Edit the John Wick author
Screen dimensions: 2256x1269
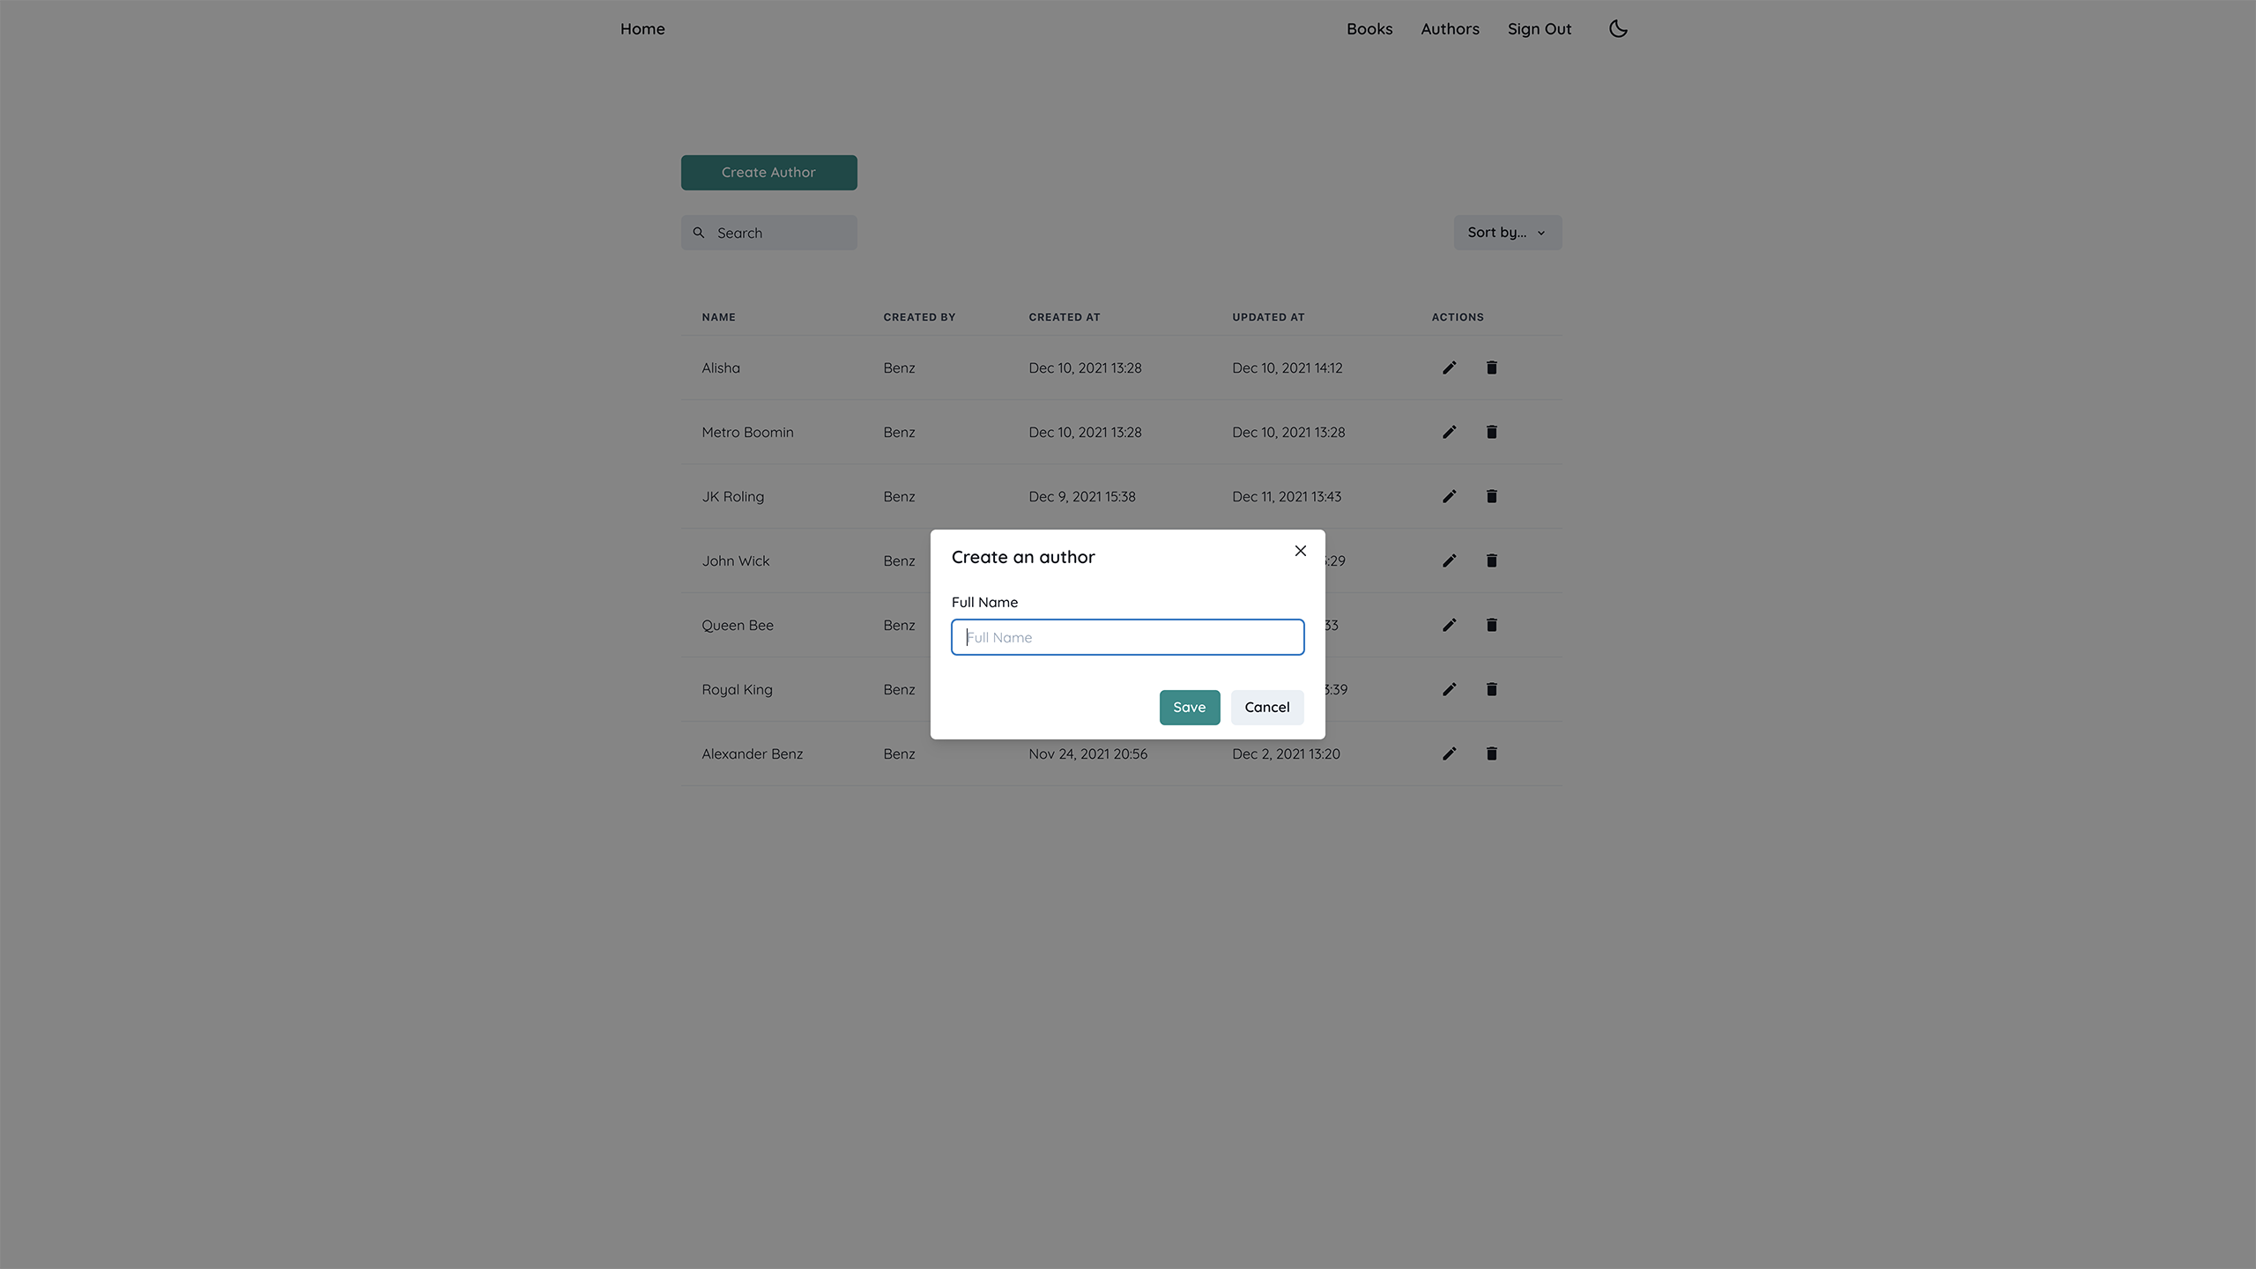(x=1449, y=560)
